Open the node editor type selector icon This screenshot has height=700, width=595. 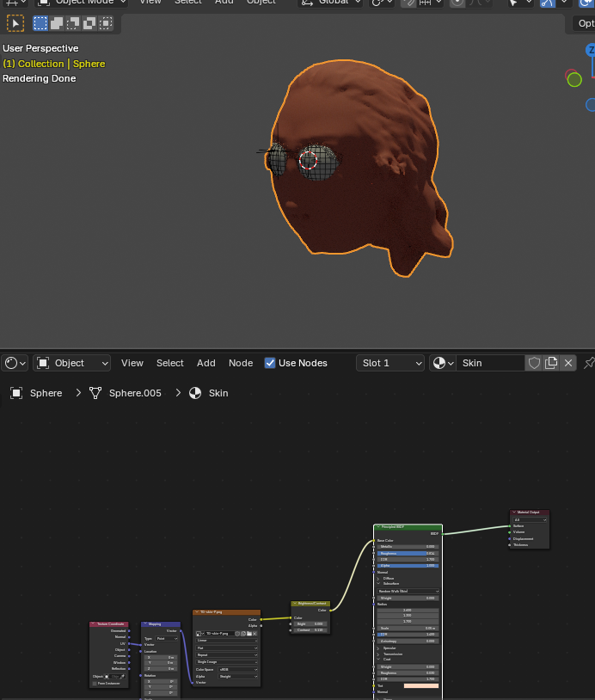click(15, 363)
